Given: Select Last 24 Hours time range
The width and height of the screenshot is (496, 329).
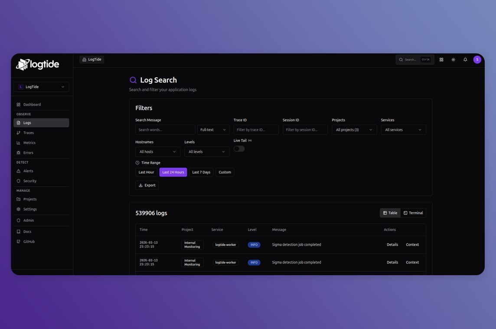Looking at the screenshot, I should tap(173, 172).
